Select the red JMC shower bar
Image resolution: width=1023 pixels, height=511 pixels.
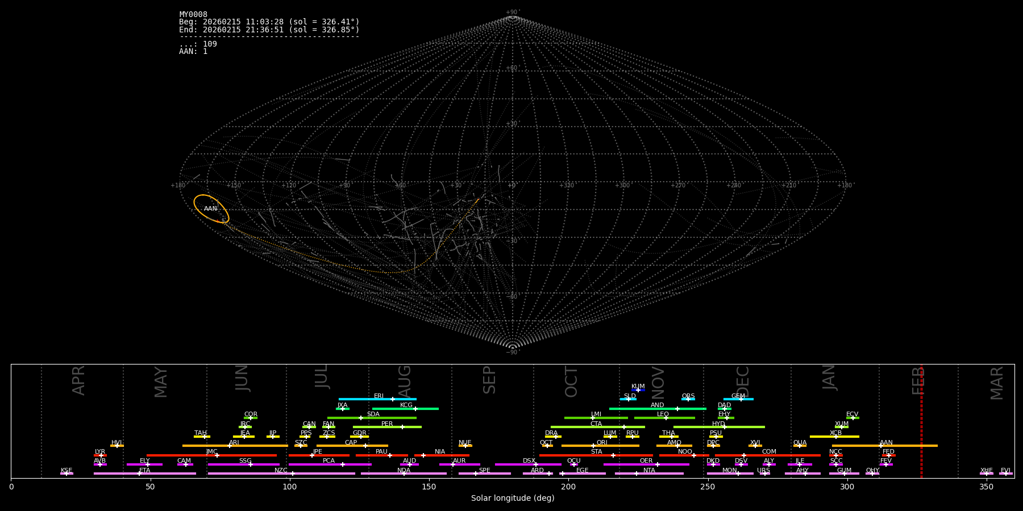(211, 455)
